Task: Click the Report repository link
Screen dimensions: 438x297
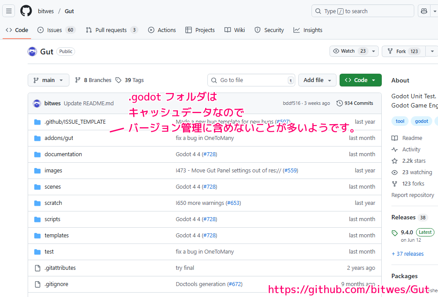Action: pos(413,195)
